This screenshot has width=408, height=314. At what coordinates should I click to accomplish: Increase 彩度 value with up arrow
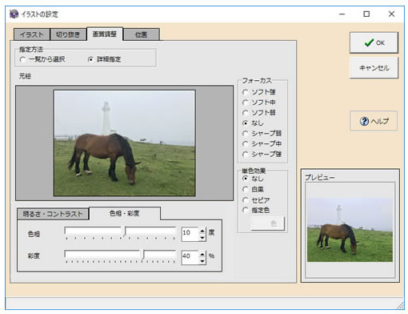(202, 254)
